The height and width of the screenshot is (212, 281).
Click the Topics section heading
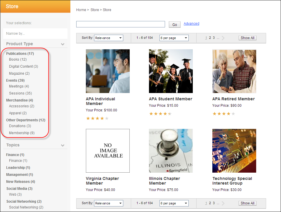click(x=13, y=145)
